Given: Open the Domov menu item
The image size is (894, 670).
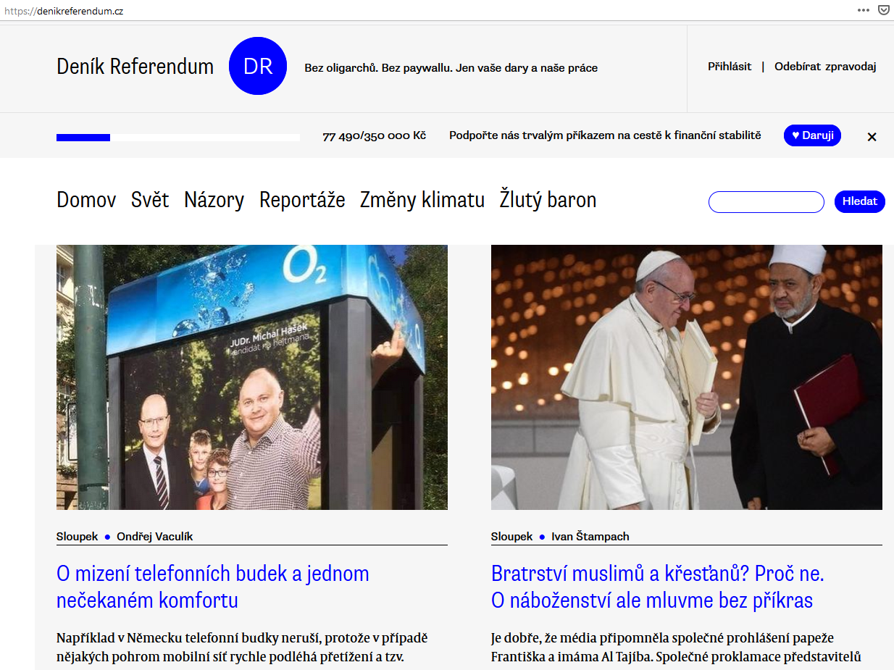Looking at the screenshot, I should coord(86,200).
